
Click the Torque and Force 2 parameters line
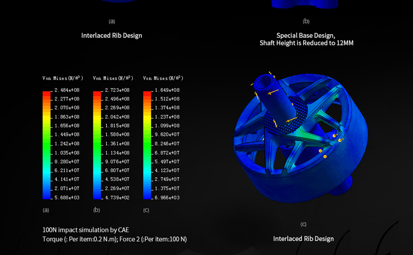115,239
